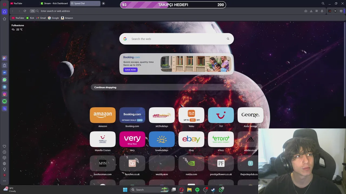Screen dimensions: 346x194
Task: Open Extensions cube icon in sidebar
Action: click(x=4, y=158)
